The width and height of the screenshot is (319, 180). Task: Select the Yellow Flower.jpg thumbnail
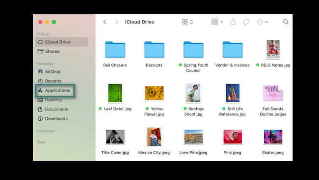154,93
